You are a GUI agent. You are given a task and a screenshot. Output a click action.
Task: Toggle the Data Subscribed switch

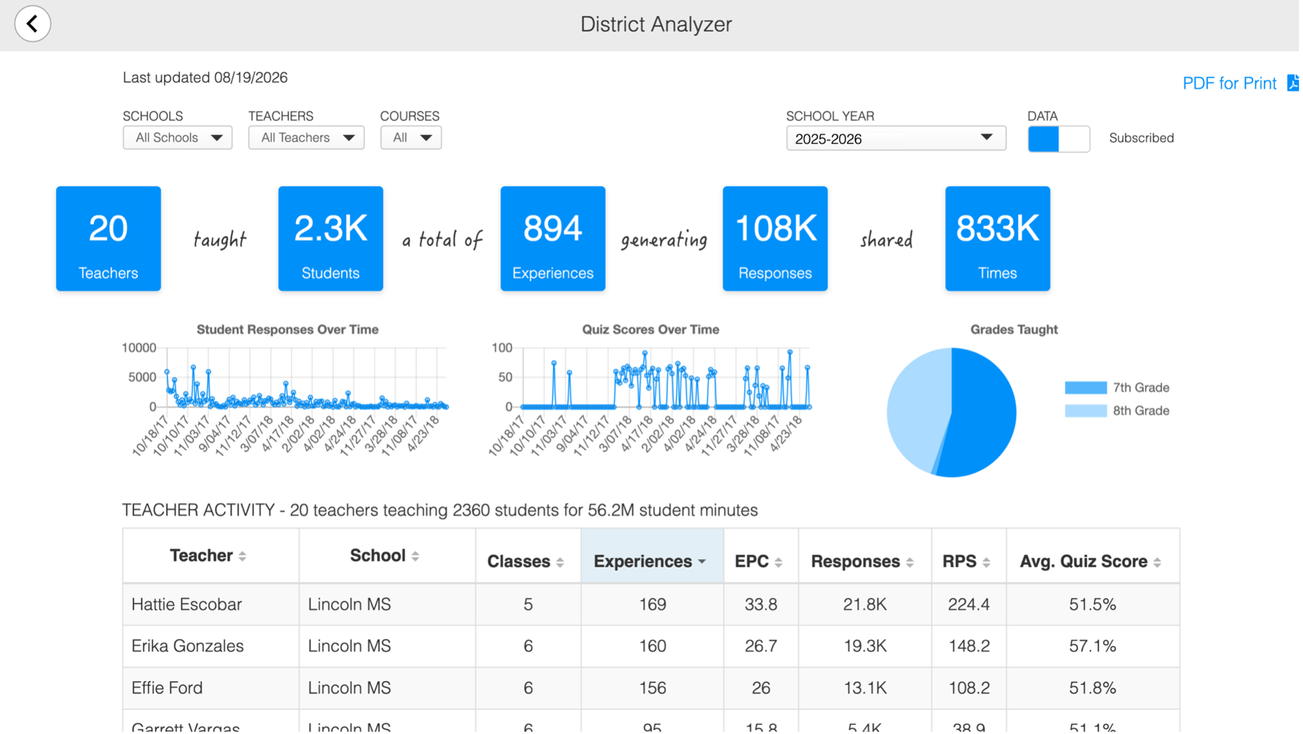pyautogui.click(x=1058, y=139)
